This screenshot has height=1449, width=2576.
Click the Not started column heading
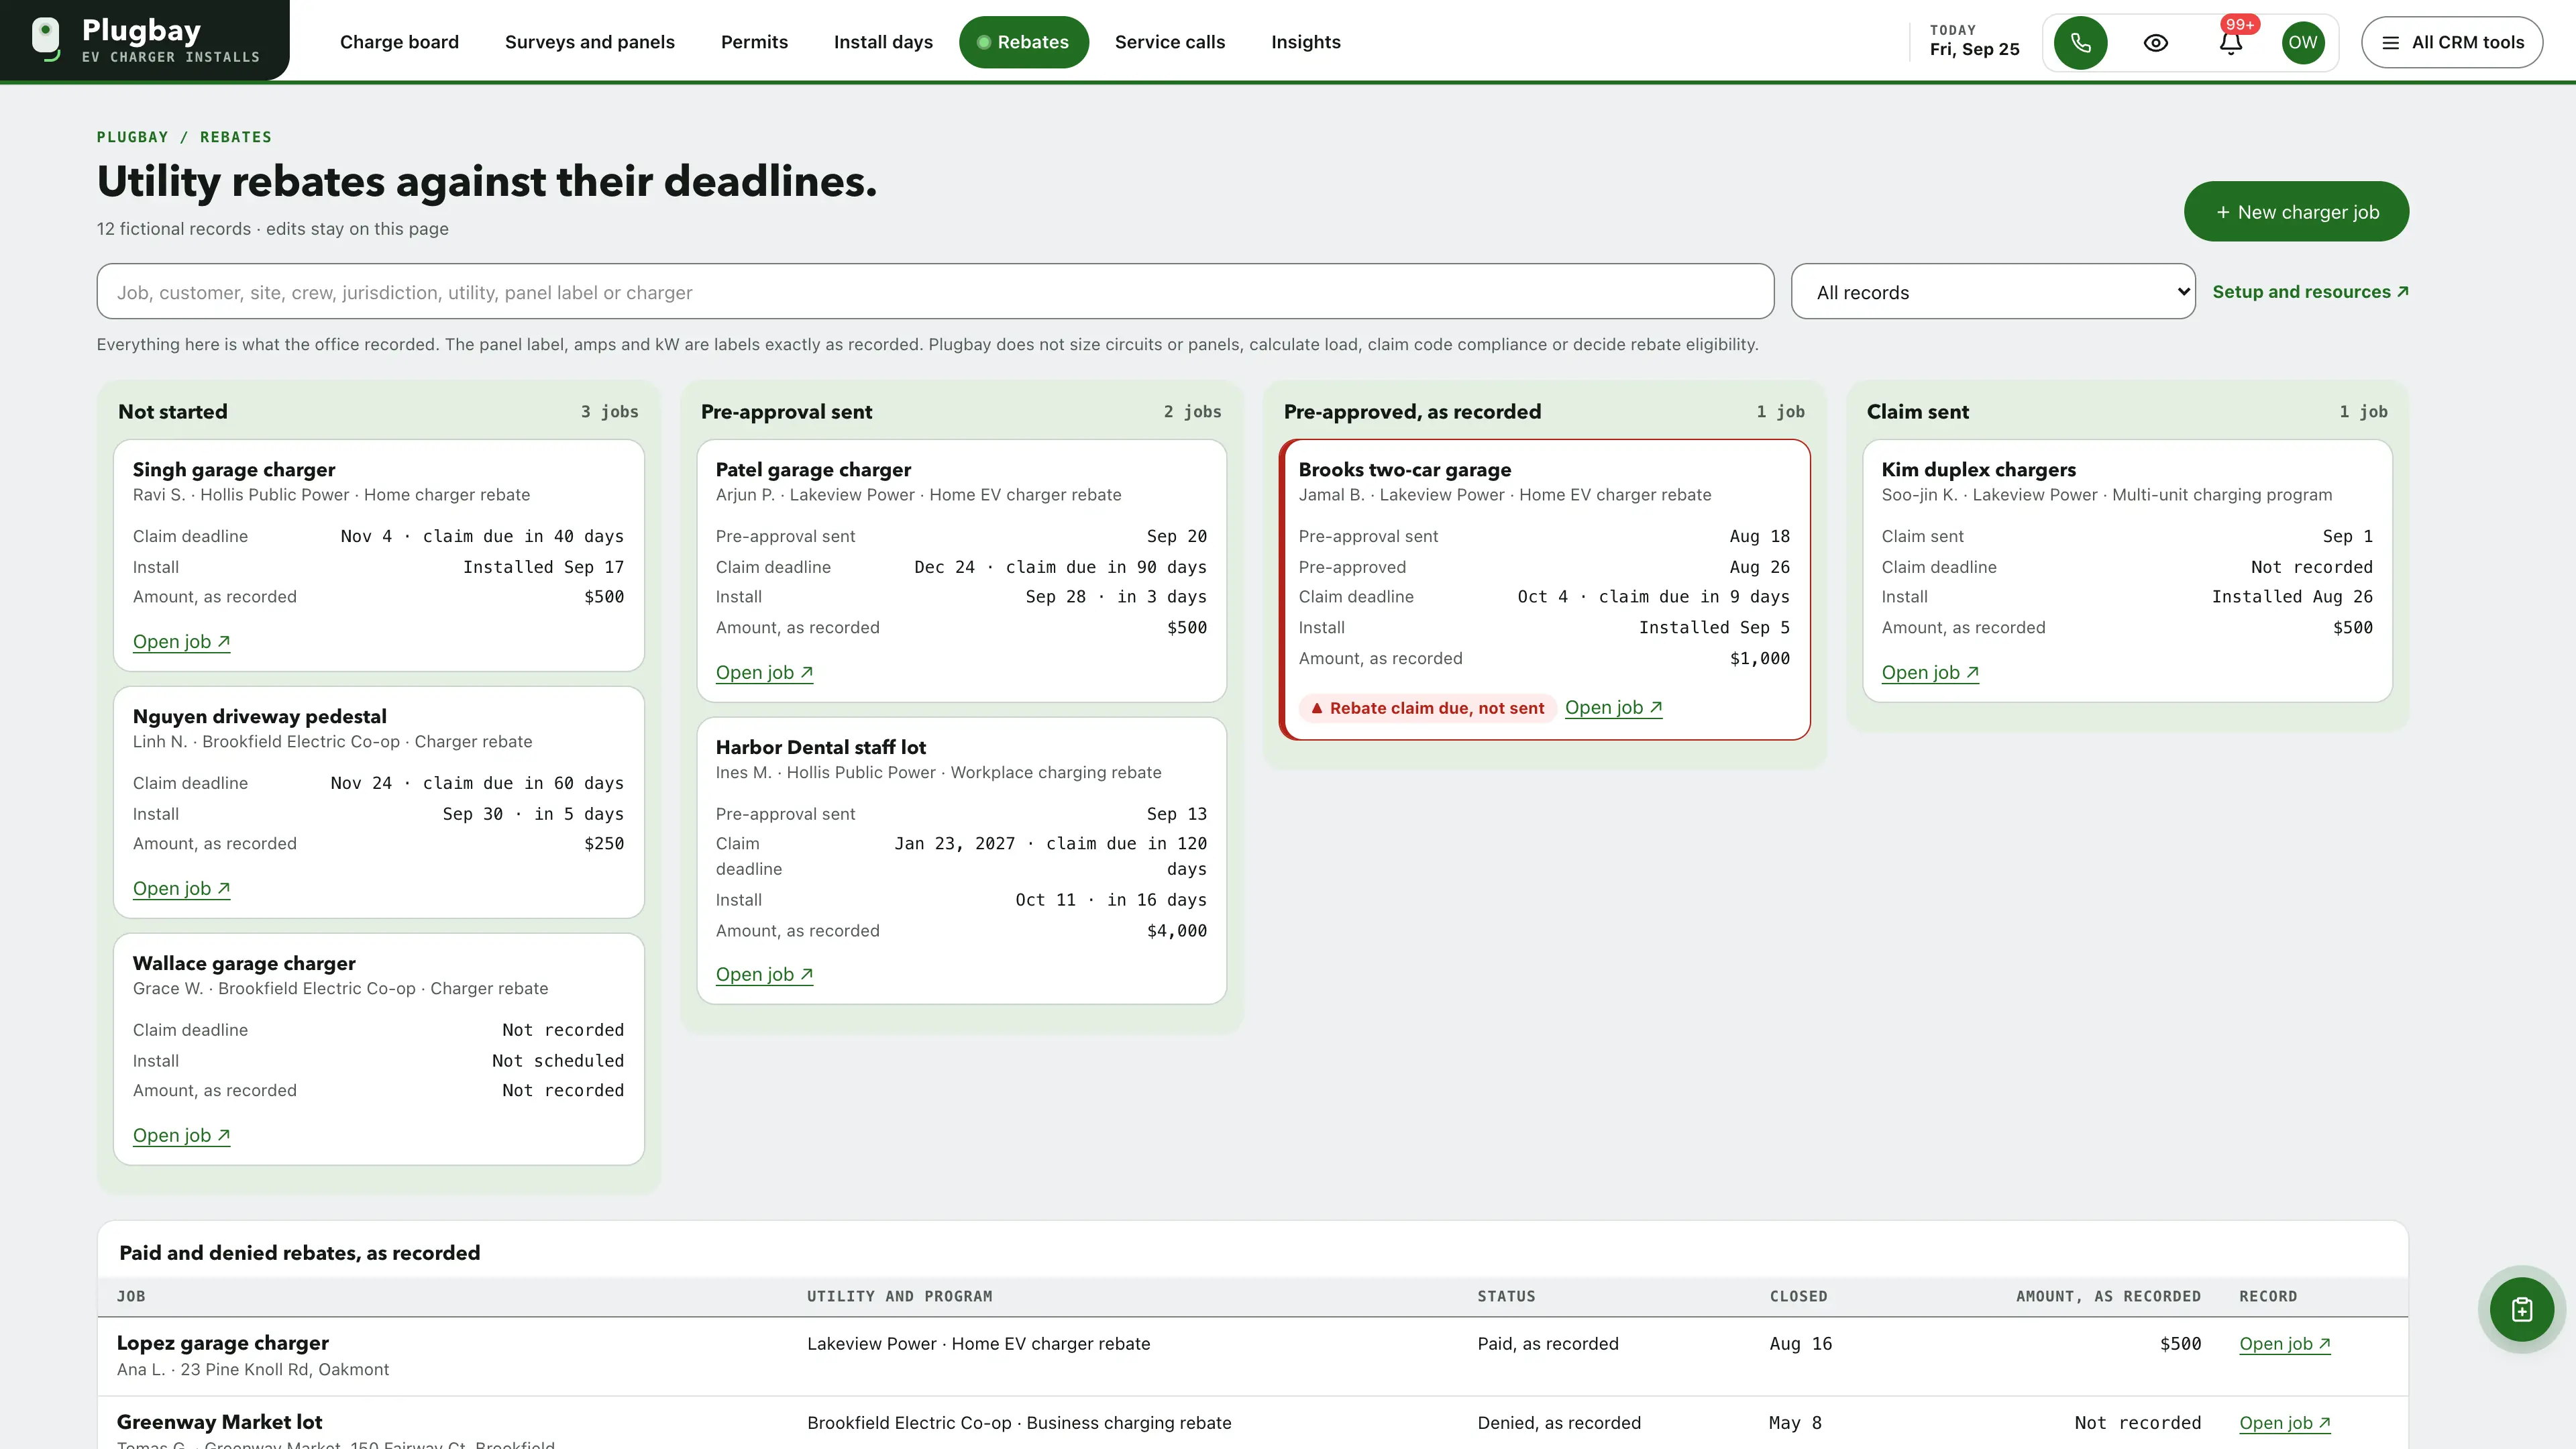tap(172, 412)
